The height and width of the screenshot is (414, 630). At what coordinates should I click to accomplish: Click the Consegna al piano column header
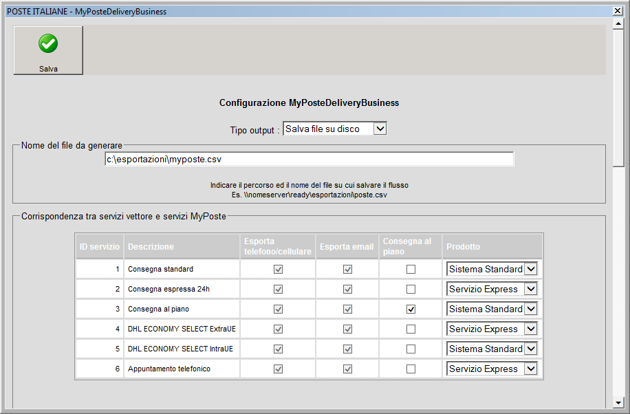coord(410,246)
